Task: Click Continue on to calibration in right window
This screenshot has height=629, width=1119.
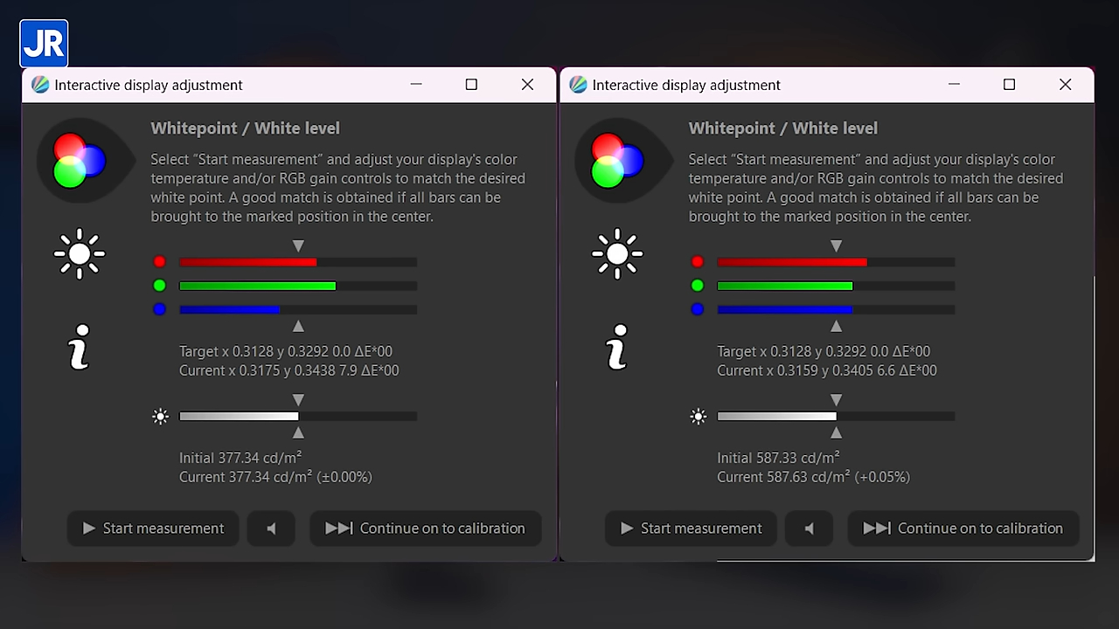Action: coord(963,529)
